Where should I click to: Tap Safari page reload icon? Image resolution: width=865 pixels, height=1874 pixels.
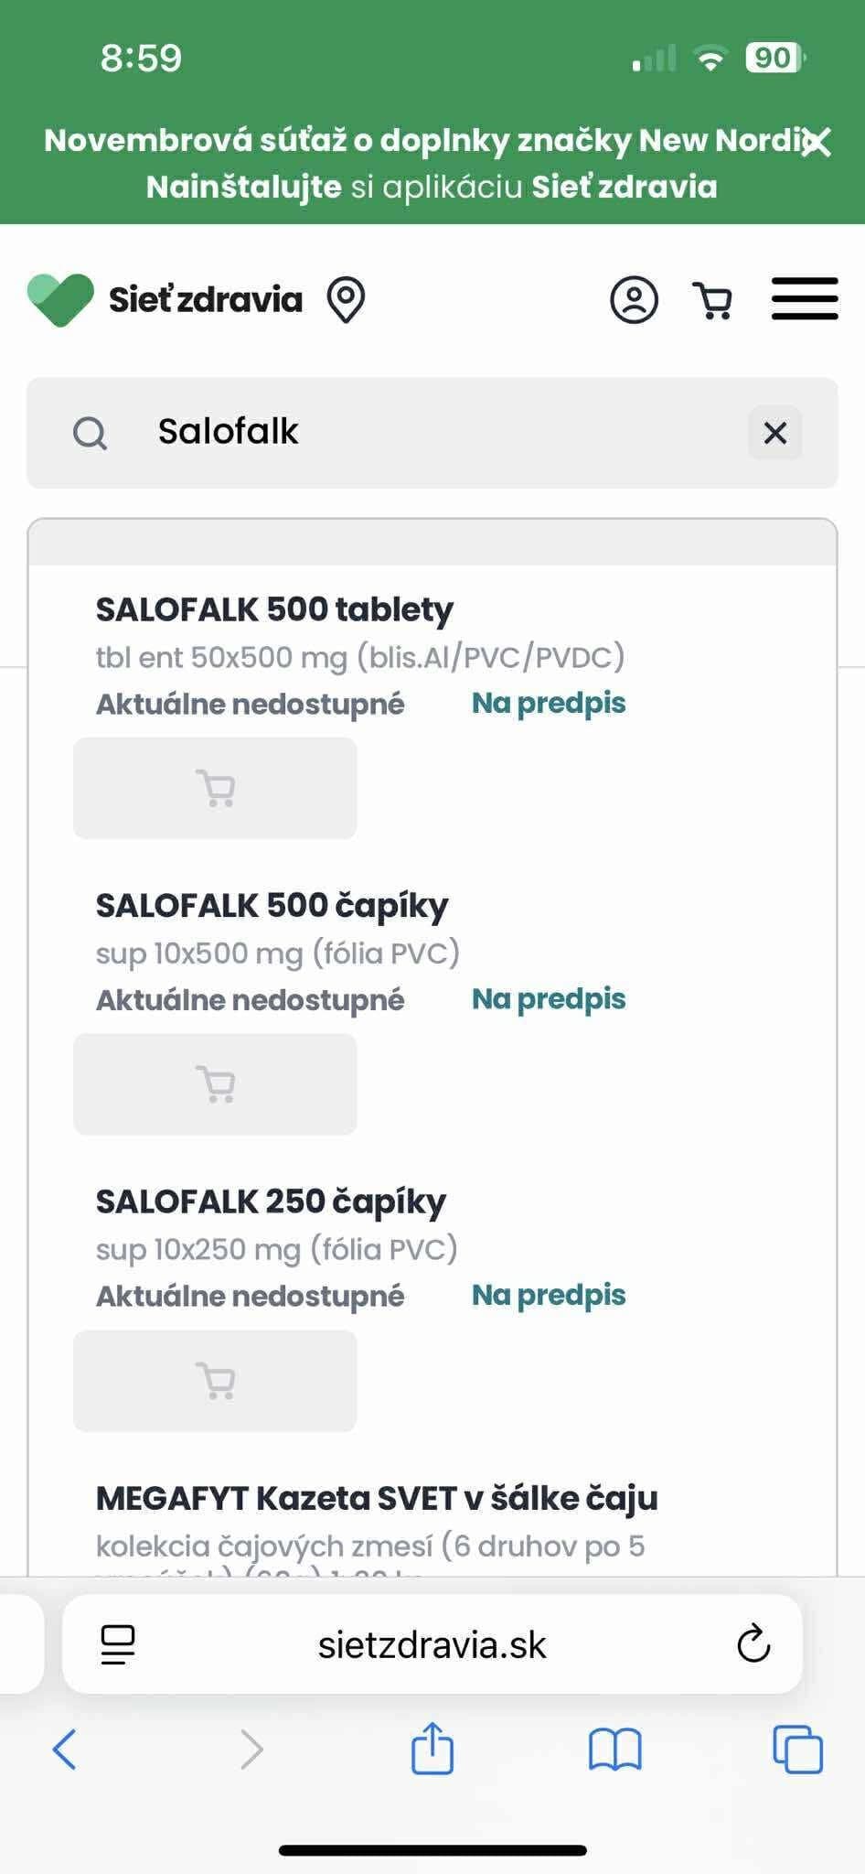753,1644
